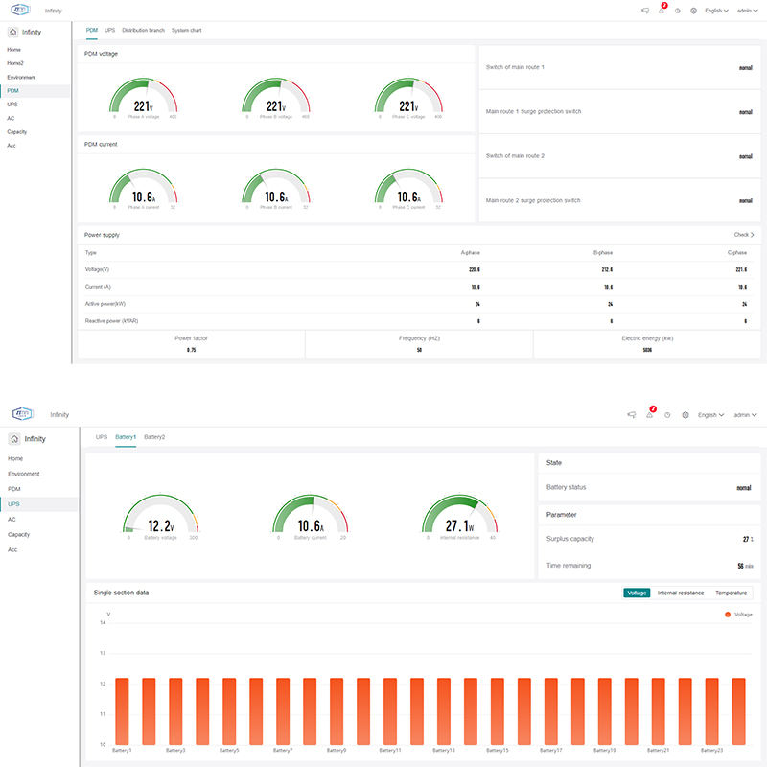This screenshot has width=767, height=767.
Task: Click the Check link in Power supply panel
Action: 744,234
